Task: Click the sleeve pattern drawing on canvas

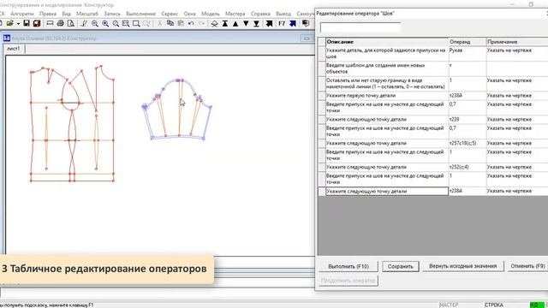Action: 177,110
